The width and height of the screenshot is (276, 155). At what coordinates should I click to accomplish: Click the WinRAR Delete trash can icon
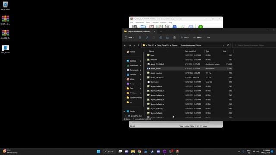coord(167,27)
